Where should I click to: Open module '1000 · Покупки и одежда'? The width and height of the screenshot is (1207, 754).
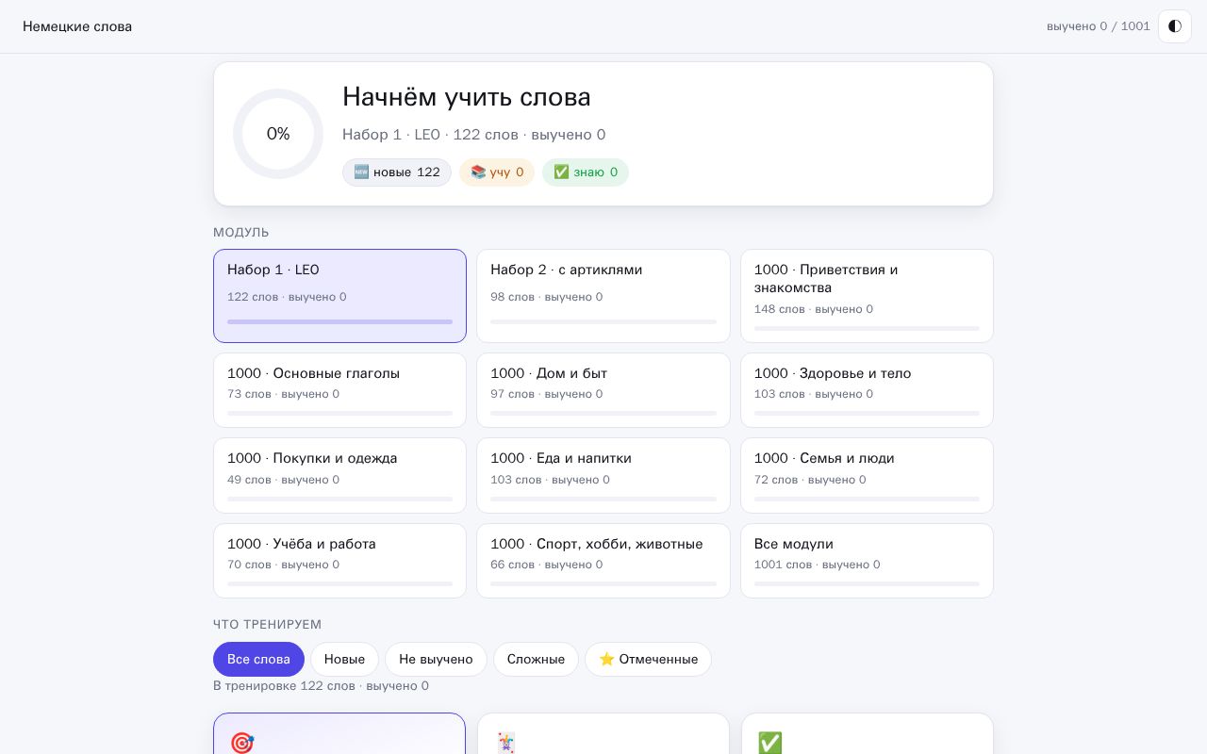tap(339, 475)
